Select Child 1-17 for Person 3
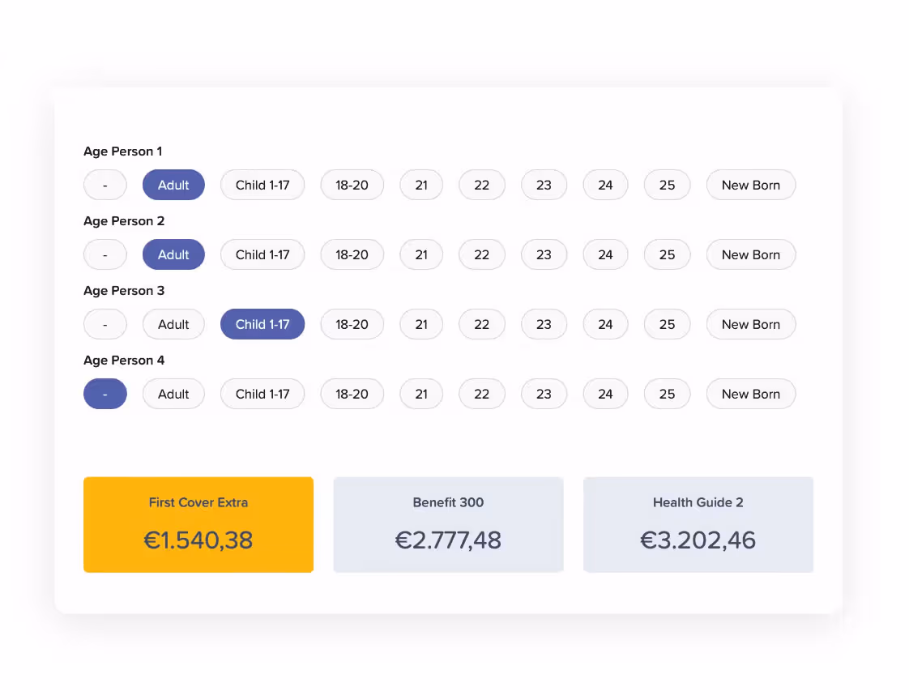This screenshot has height=700, width=909. (262, 324)
